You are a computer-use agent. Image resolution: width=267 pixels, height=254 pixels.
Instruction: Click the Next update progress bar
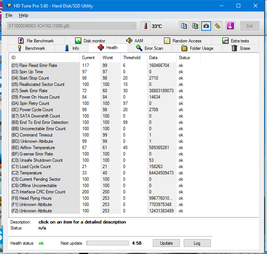tap(108, 243)
